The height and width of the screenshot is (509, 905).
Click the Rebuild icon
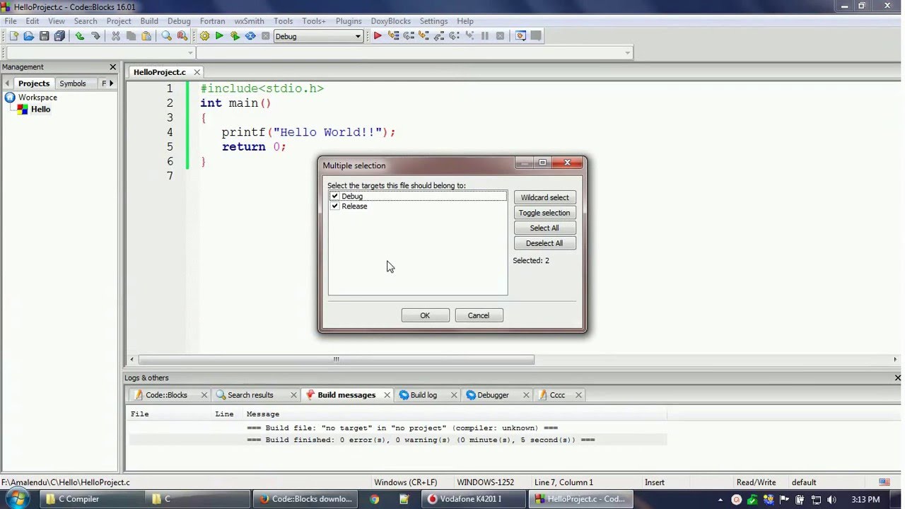pyautogui.click(x=250, y=36)
